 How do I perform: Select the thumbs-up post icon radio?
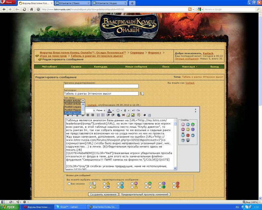[104, 183]
